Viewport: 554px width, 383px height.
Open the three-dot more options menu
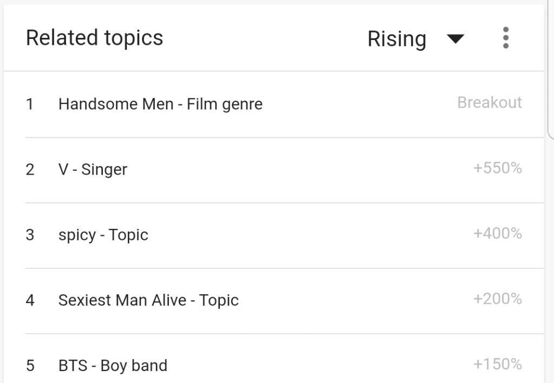click(x=506, y=38)
